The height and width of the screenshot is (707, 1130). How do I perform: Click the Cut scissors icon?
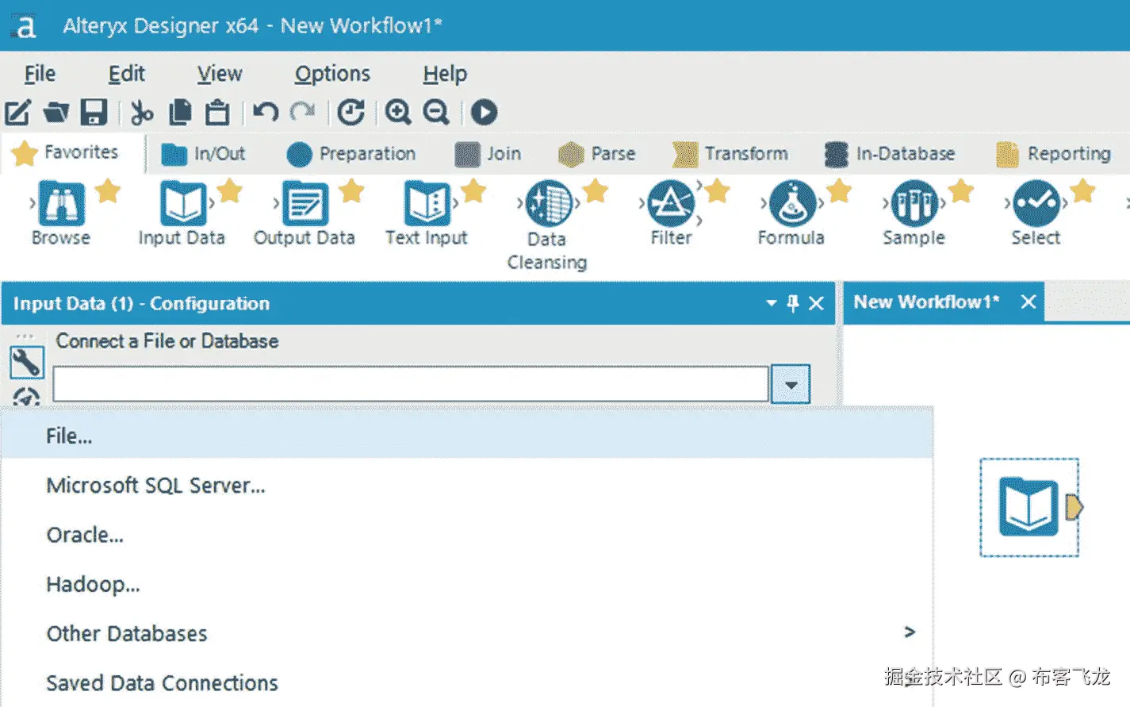[x=141, y=113]
